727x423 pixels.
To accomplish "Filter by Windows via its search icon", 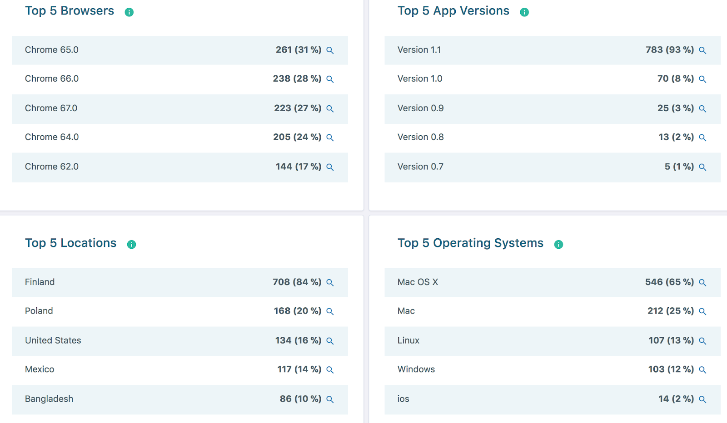I will (702, 370).
